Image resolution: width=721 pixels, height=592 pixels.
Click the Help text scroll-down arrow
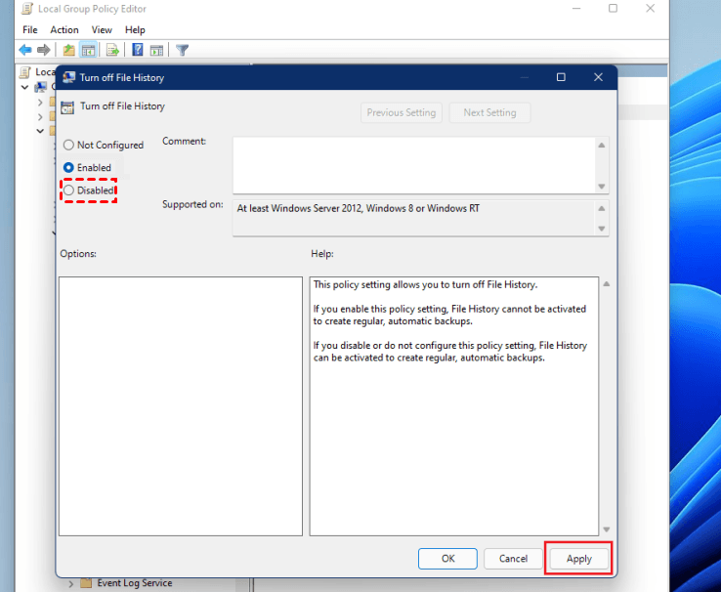click(x=607, y=529)
